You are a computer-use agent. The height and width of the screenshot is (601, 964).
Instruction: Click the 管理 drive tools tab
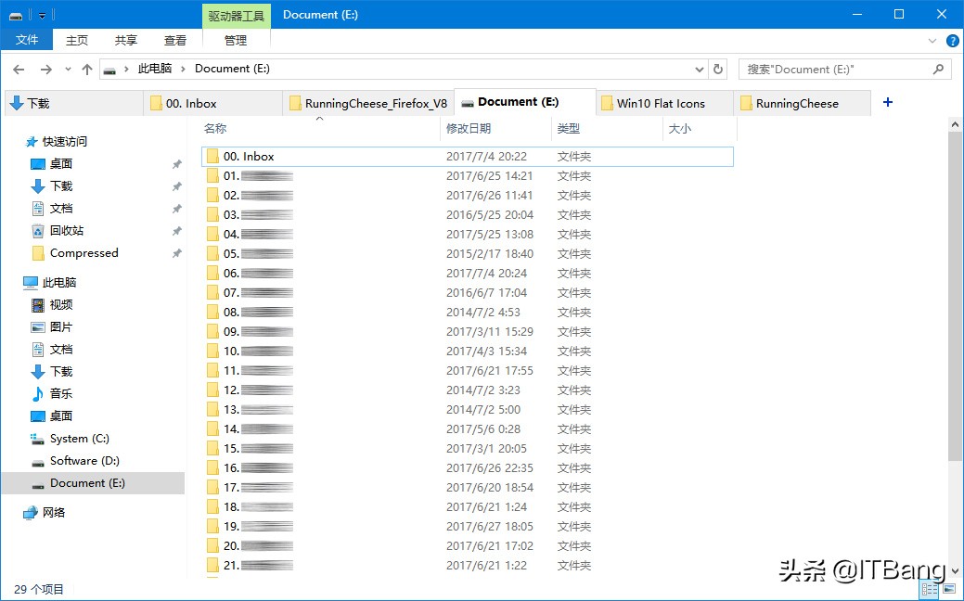pos(236,40)
